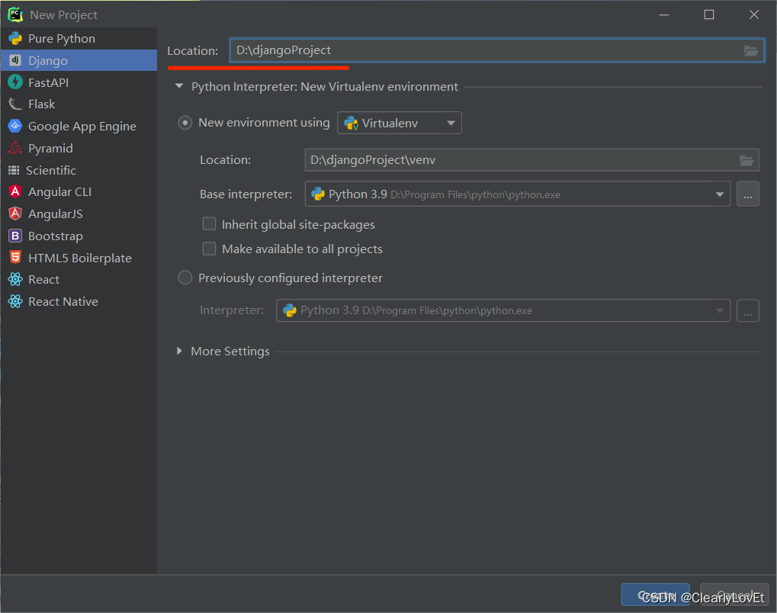This screenshot has height=613, width=777.
Task: Click ellipsis button beside Interpreter field
Action: click(x=748, y=310)
